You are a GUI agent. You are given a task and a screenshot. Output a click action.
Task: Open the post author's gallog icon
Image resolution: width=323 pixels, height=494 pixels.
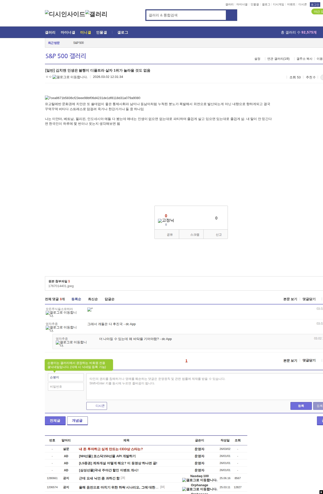coord(70,77)
